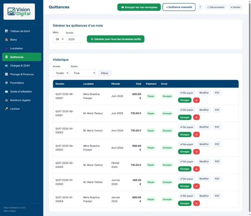251x216 pixels.
Task: Click + Quittance manuelle button
Action: coord(179,7)
